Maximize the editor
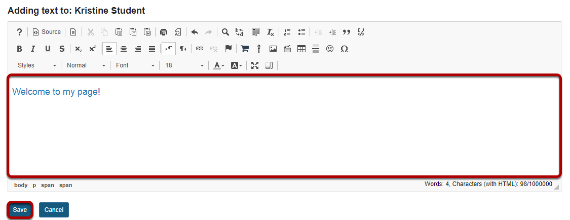570x220 pixels. [255, 65]
